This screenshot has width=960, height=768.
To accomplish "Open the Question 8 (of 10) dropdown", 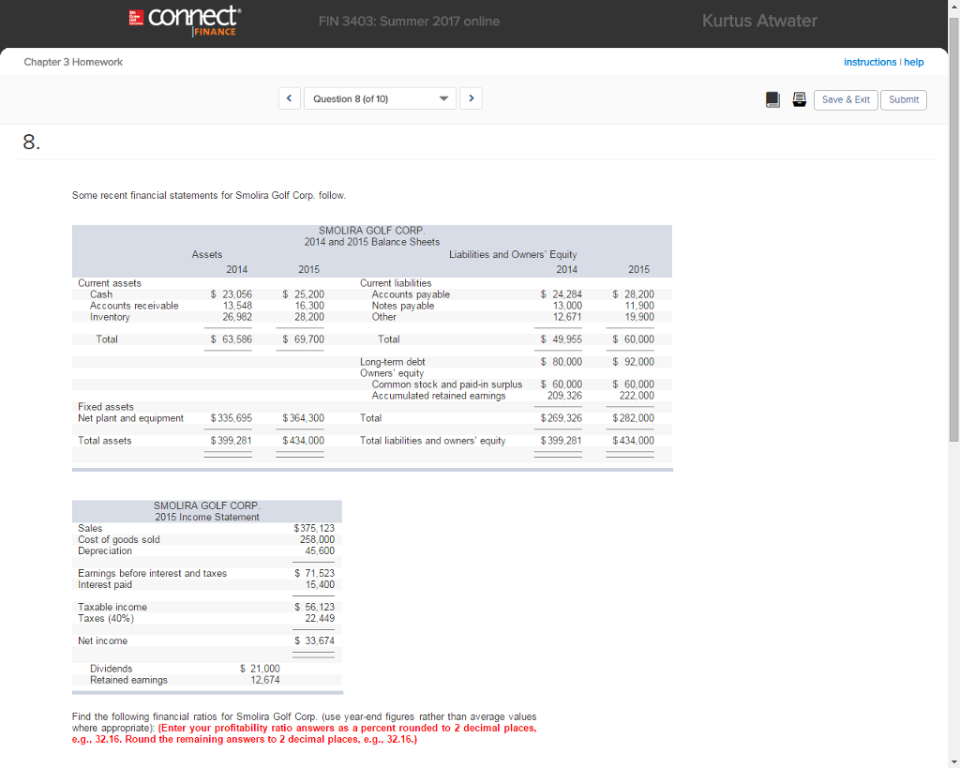I will [x=381, y=98].
